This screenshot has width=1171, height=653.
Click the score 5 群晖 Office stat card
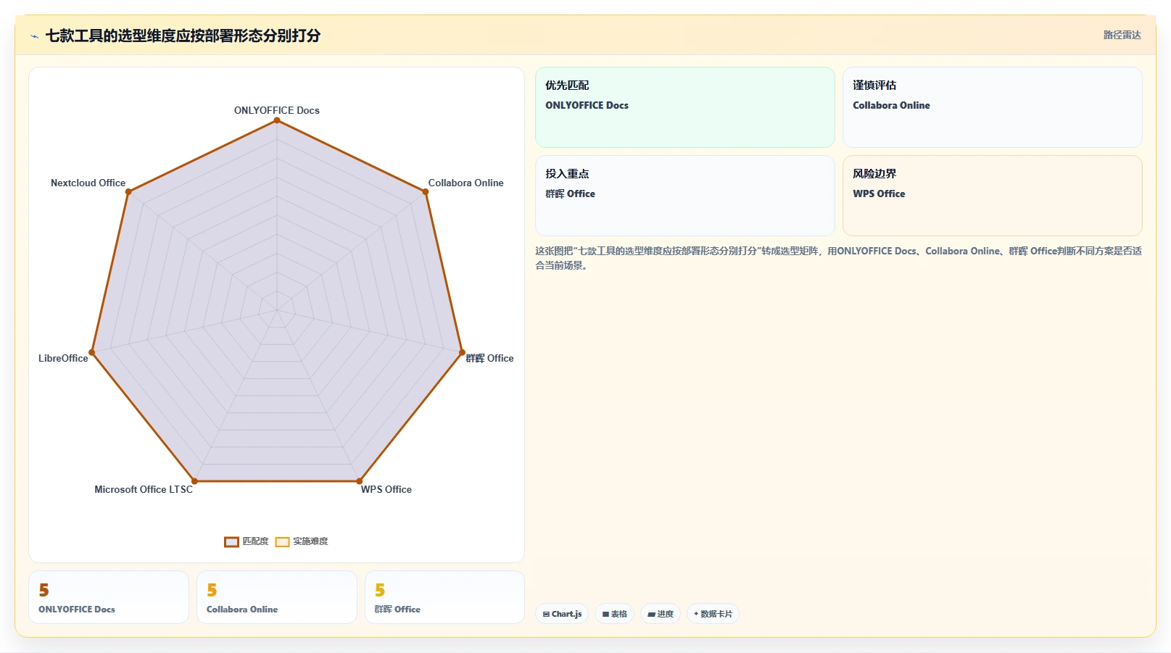444,597
